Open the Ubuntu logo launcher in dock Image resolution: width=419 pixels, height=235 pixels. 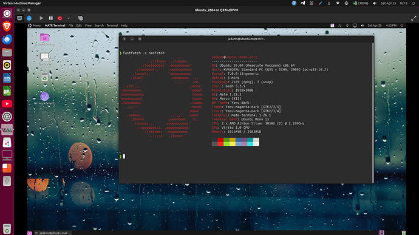[x=7, y=13]
